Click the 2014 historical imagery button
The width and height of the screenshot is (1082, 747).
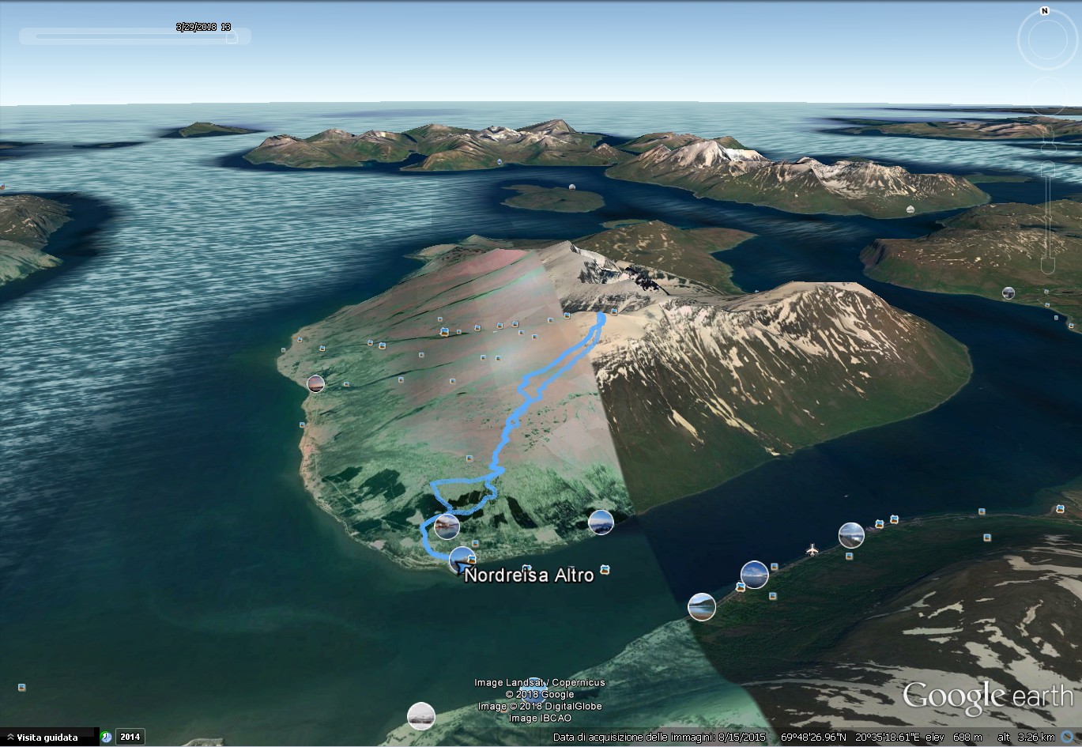(130, 737)
